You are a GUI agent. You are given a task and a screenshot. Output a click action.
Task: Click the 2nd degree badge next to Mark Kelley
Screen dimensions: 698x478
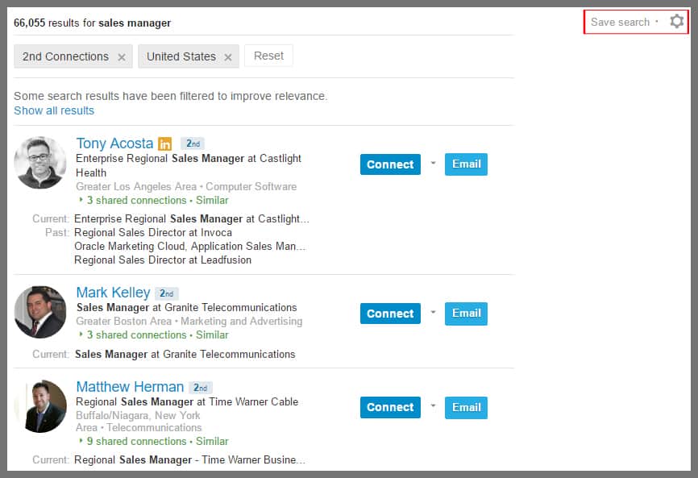167,293
